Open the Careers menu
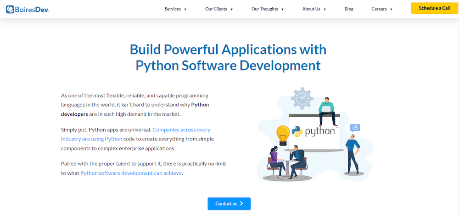Viewport: 459px width, 216px height. tap(379, 9)
